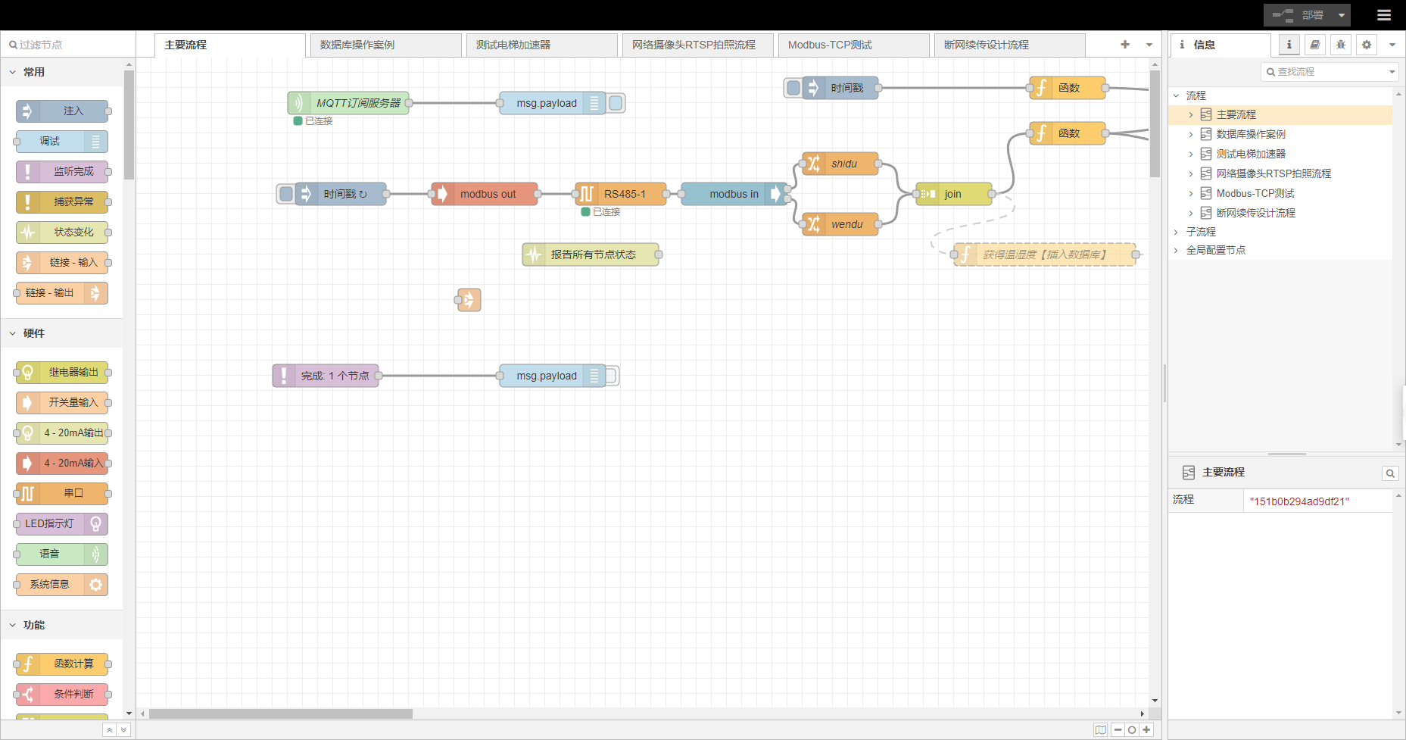Viewport: 1406px width, 740px height.
Task: Focus the 查找流程 search field
Action: (1330, 72)
